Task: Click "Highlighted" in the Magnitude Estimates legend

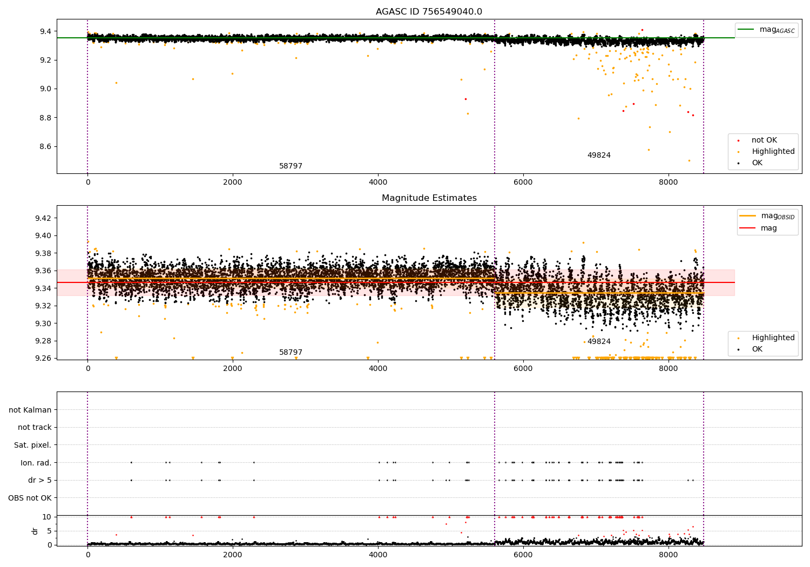Action: tap(773, 338)
